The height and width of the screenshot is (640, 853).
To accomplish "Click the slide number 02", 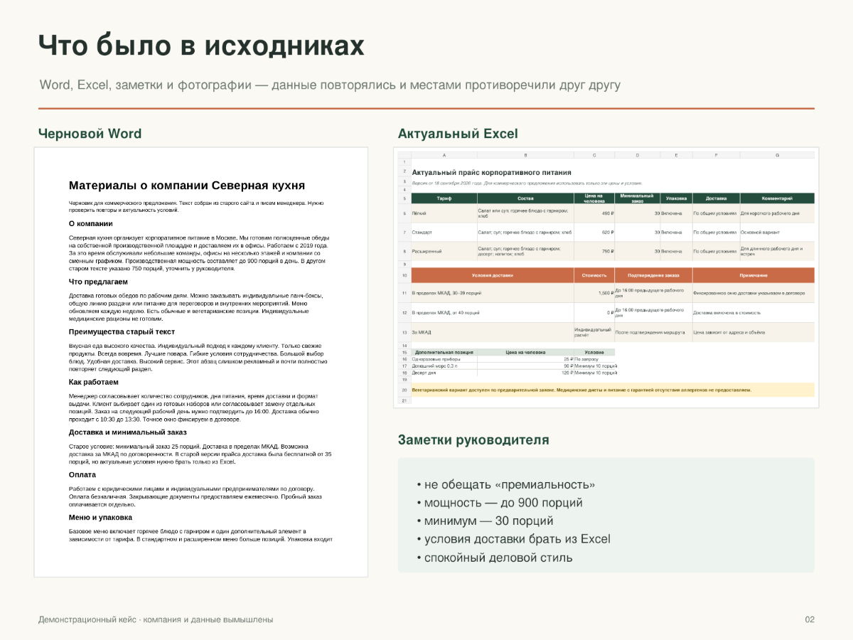I will point(810,620).
